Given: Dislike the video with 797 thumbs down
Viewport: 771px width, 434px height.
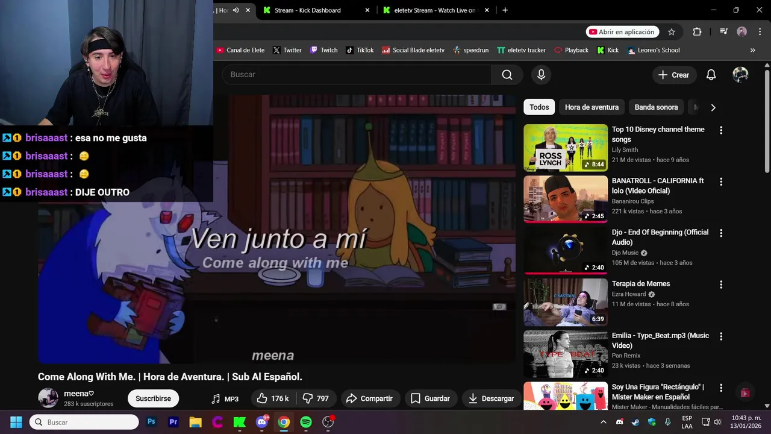Looking at the screenshot, I should click(x=316, y=398).
